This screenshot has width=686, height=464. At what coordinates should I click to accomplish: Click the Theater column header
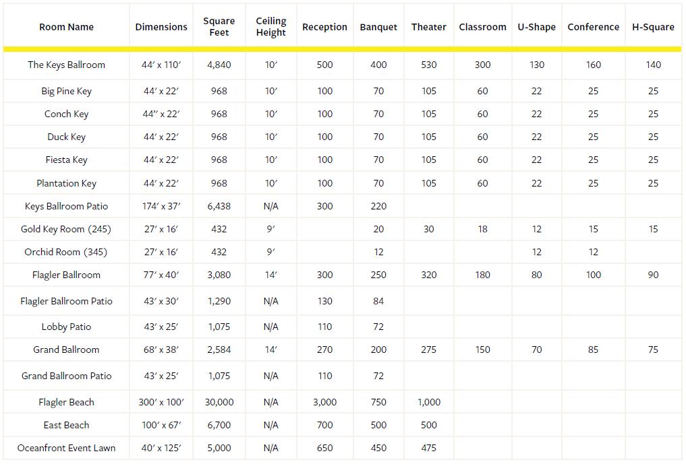coord(429,27)
